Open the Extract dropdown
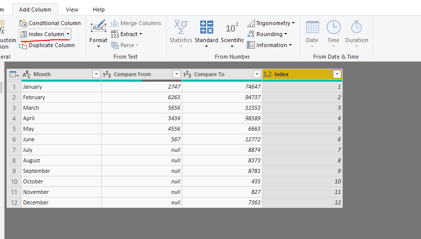 (126, 34)
